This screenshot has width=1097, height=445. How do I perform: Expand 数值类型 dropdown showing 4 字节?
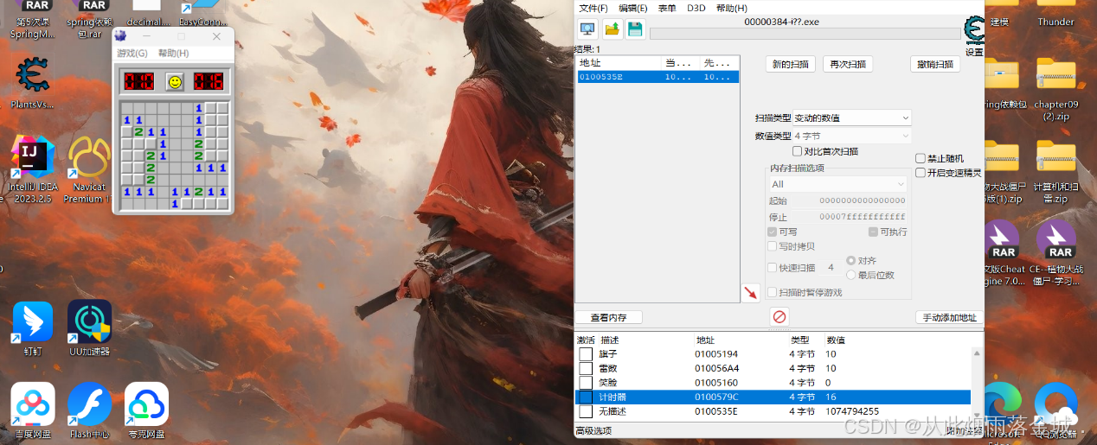pos(852,136)
